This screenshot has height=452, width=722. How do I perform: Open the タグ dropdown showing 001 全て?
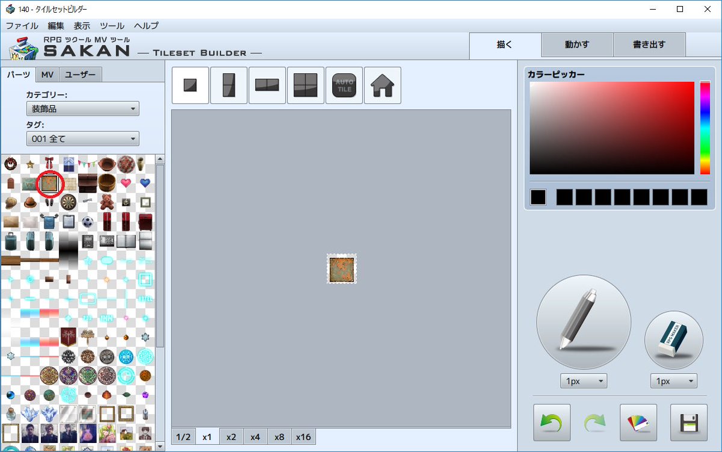click(82, 139)
